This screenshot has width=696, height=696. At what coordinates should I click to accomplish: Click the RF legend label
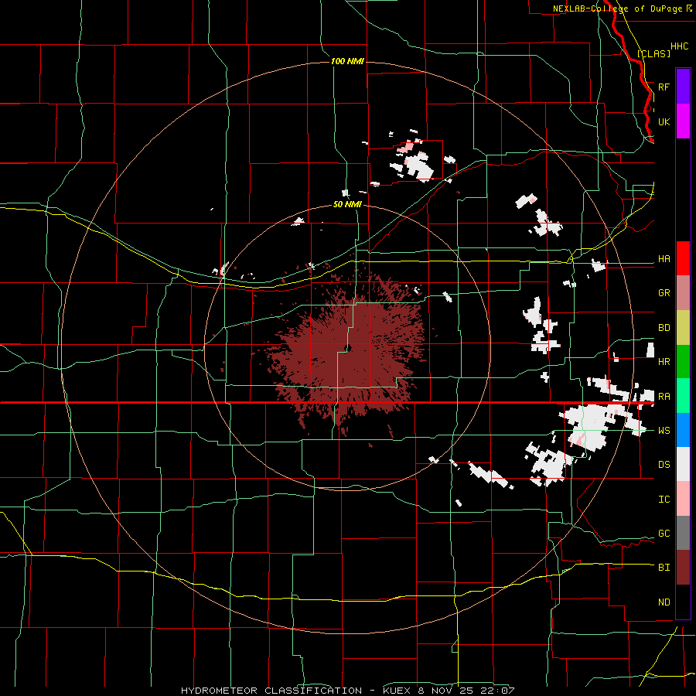[x=664, y=87]
